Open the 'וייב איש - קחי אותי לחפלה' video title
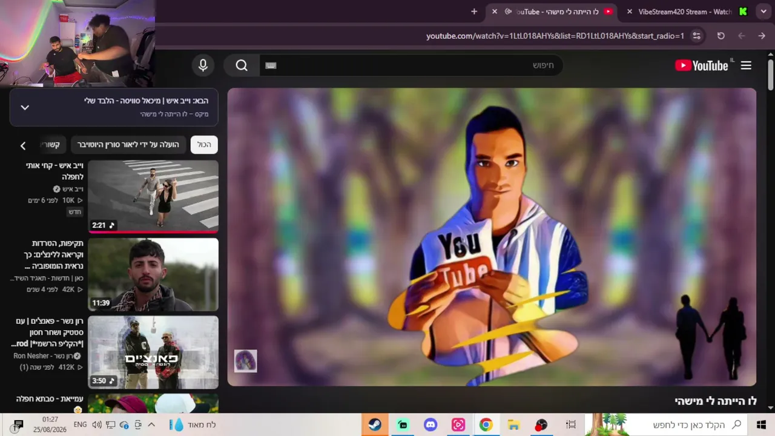 tap(54, 171)
